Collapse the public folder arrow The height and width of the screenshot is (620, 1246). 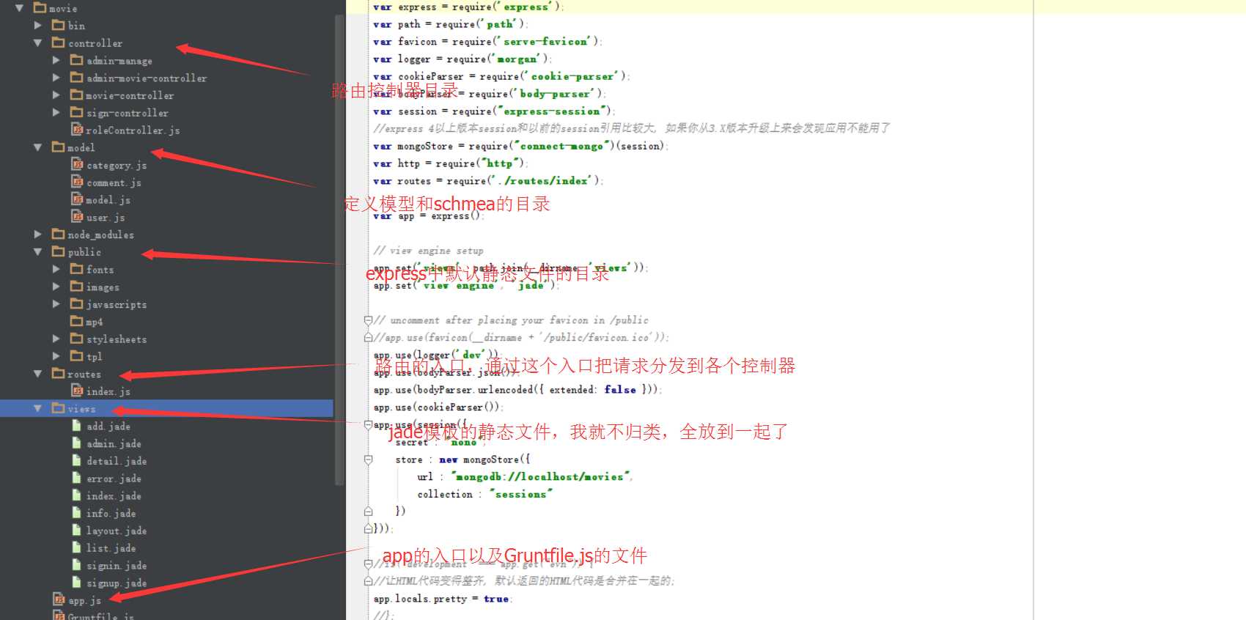pos(37,251)
